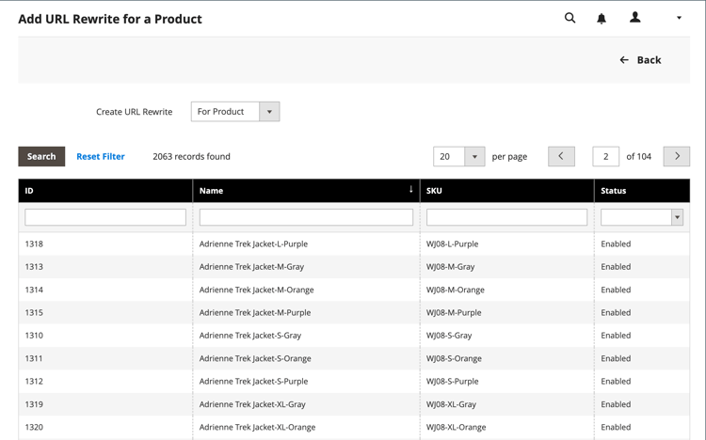Click SKU WJ08-M-Orange cell
Viewport: 706px width, 440px height.
(x=507, y=290)
